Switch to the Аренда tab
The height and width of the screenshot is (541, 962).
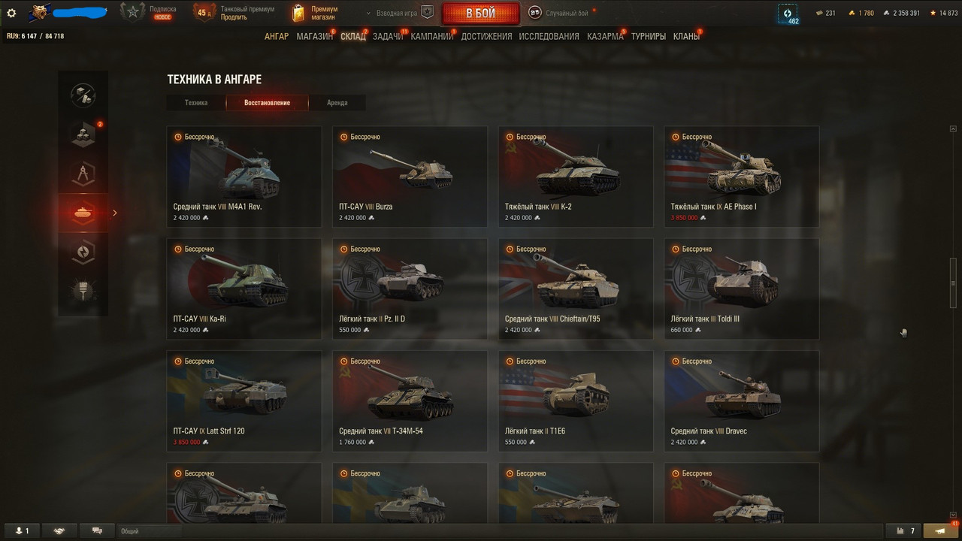pos(337,103)
